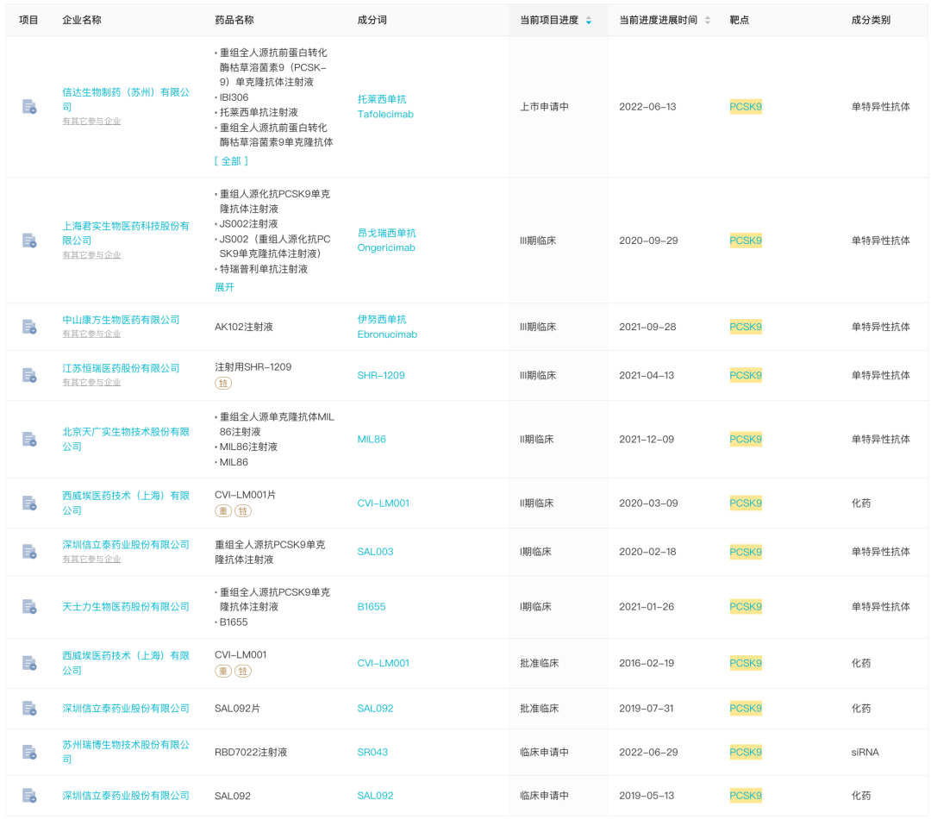
Task: Open 托莱西单抗 Tafolecimab ingredient link
Action: click(x=385, y=107)
